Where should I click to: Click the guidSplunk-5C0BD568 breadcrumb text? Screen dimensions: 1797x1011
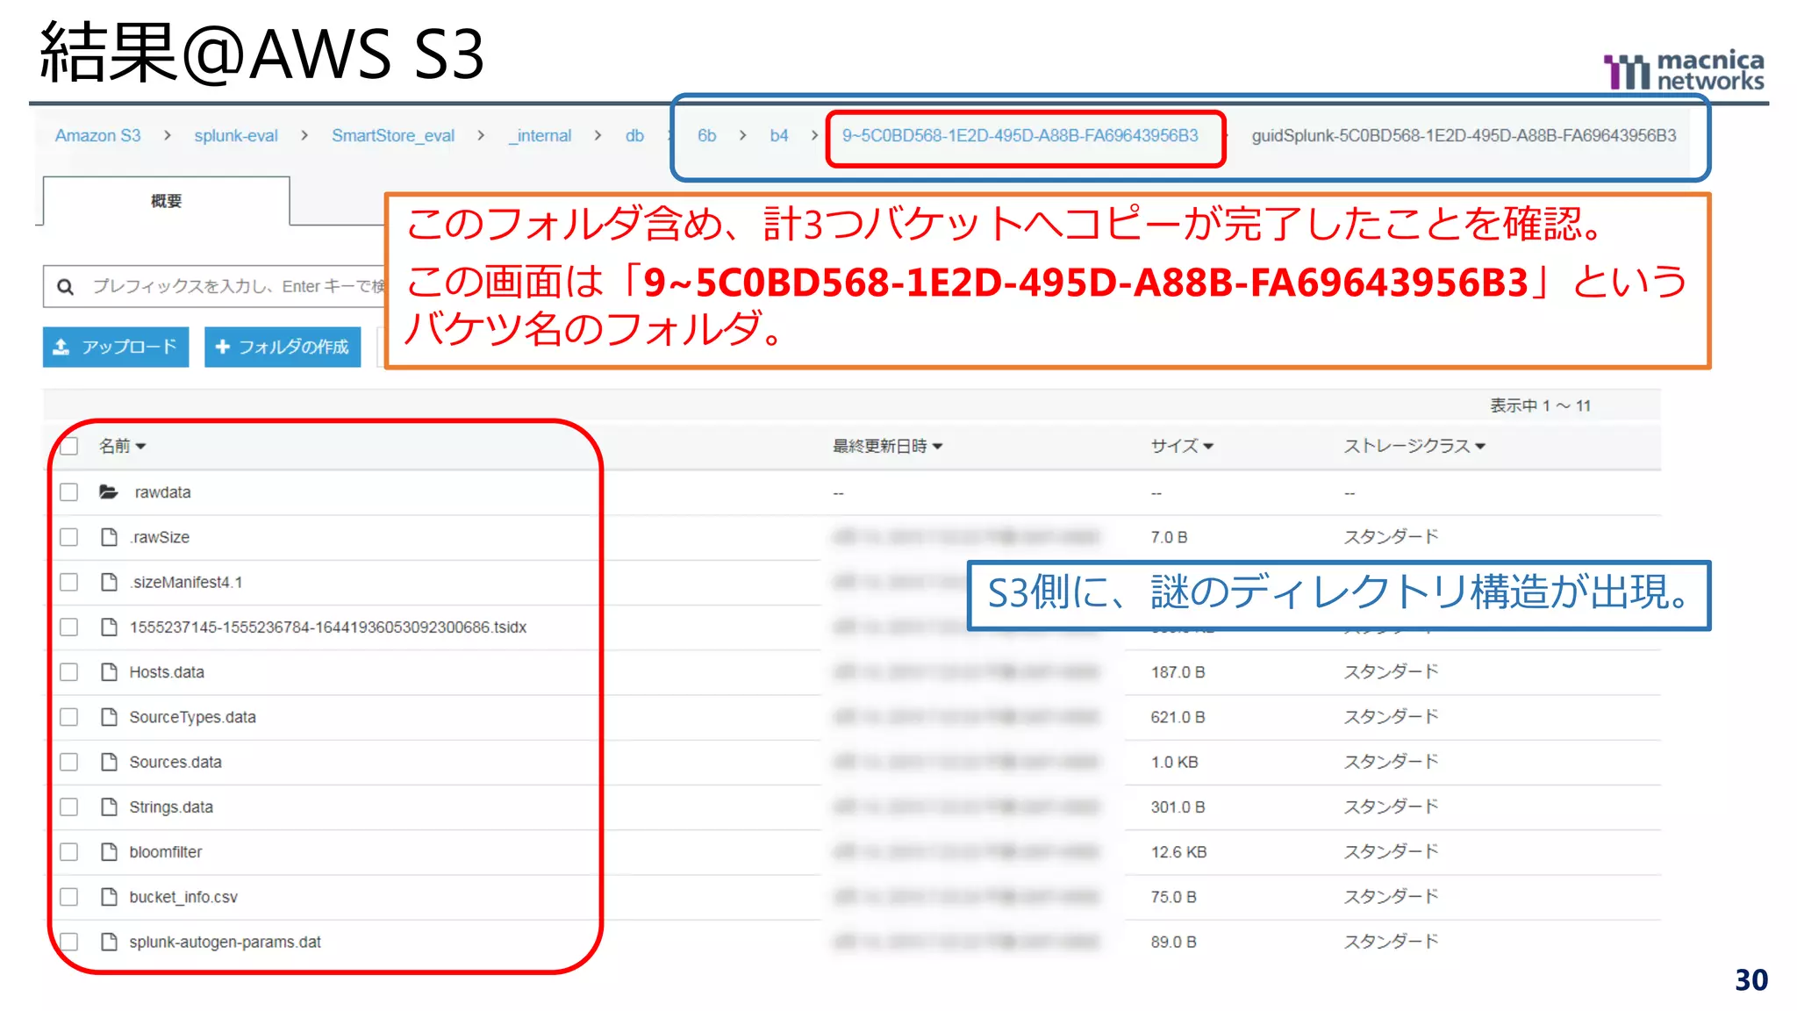pos(1464,136)
